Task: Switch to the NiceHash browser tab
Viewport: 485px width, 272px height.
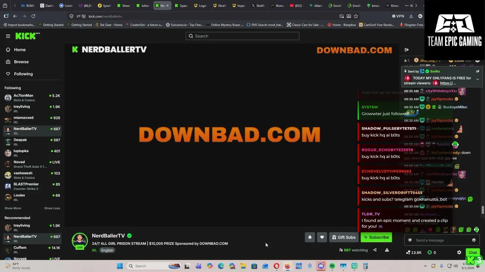Action: click(220, 6)
